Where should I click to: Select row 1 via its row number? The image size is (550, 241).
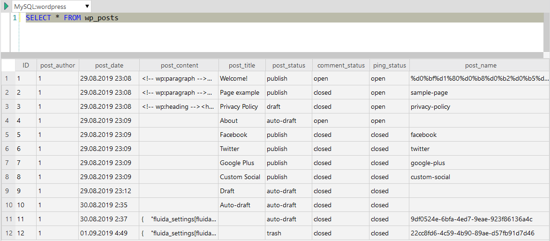[x=8, y=79]
